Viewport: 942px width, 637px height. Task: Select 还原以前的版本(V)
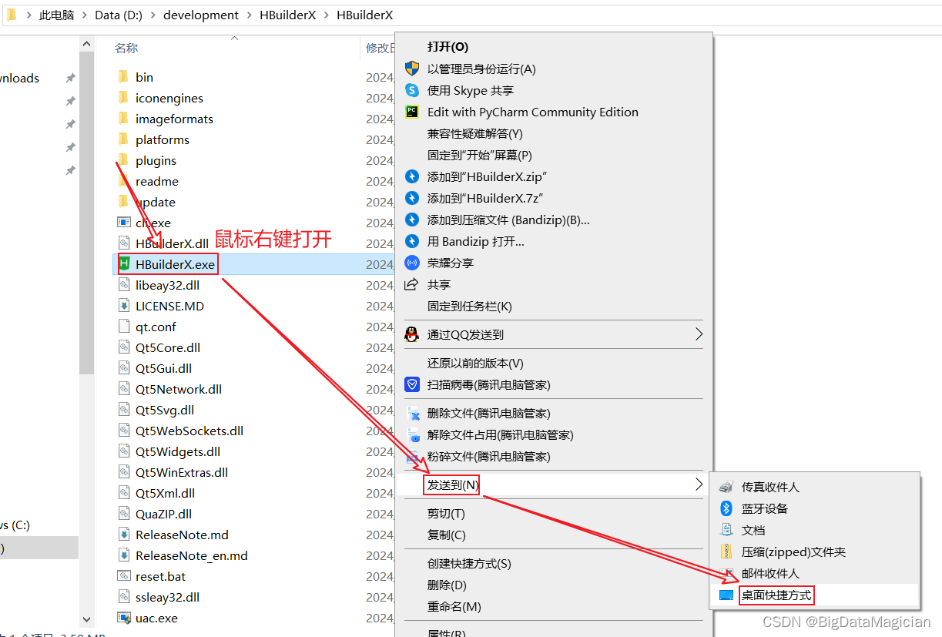click(475, 363)
